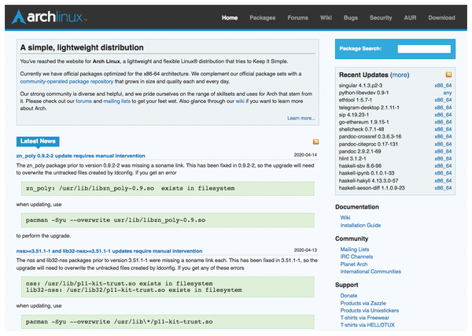Open the Mailing Lists community link
Screen dimensions: 472x336
point(355,249)
